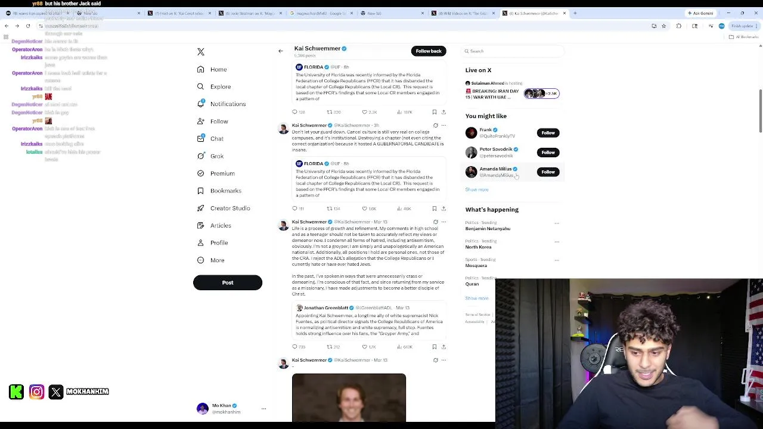
Task: Open more options on the 3h post
Action: [x=443, y=126]
